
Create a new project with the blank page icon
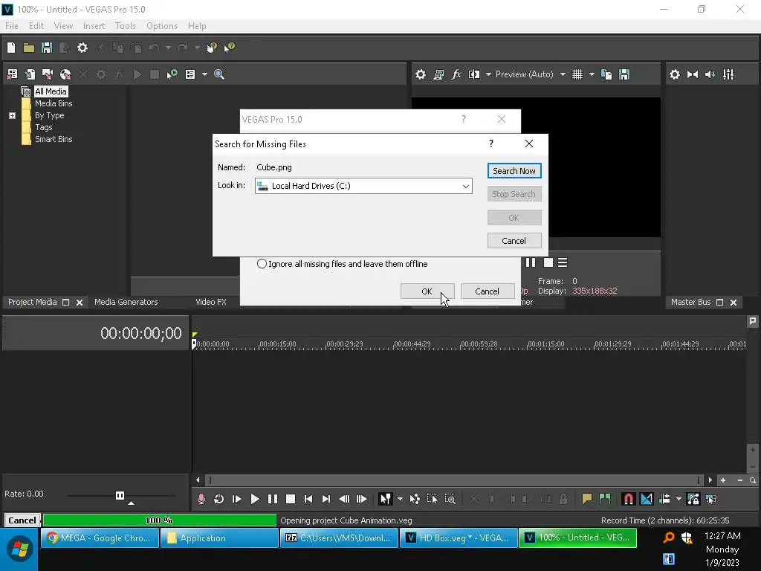[x=10, y=48]
